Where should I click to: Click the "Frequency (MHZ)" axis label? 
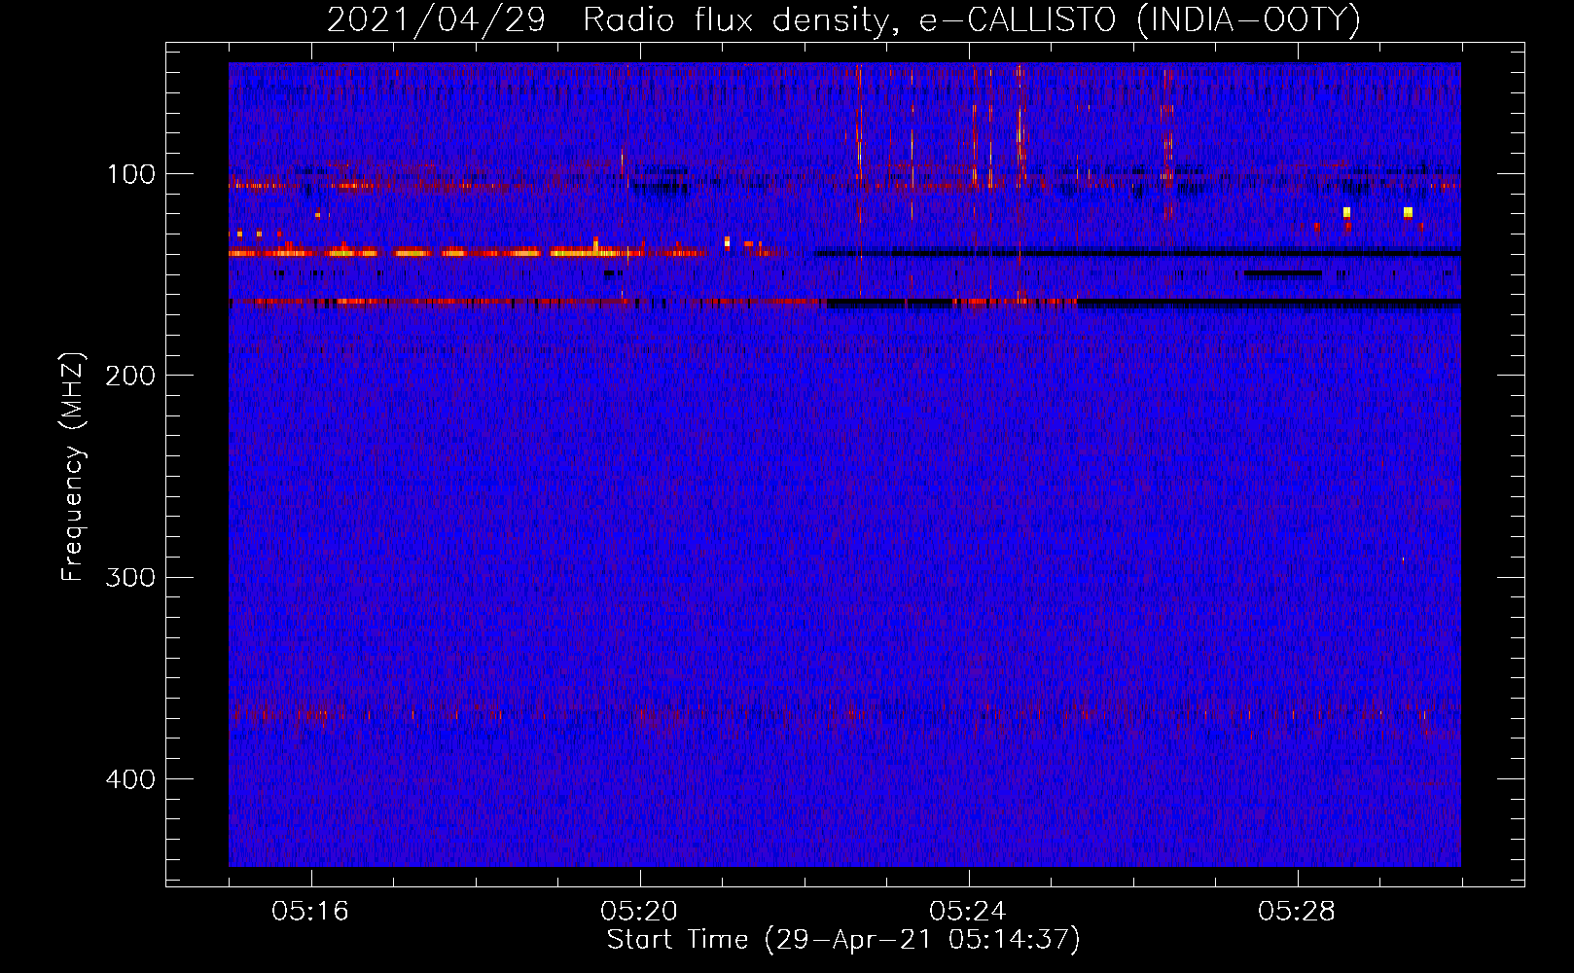click(73, 467)
